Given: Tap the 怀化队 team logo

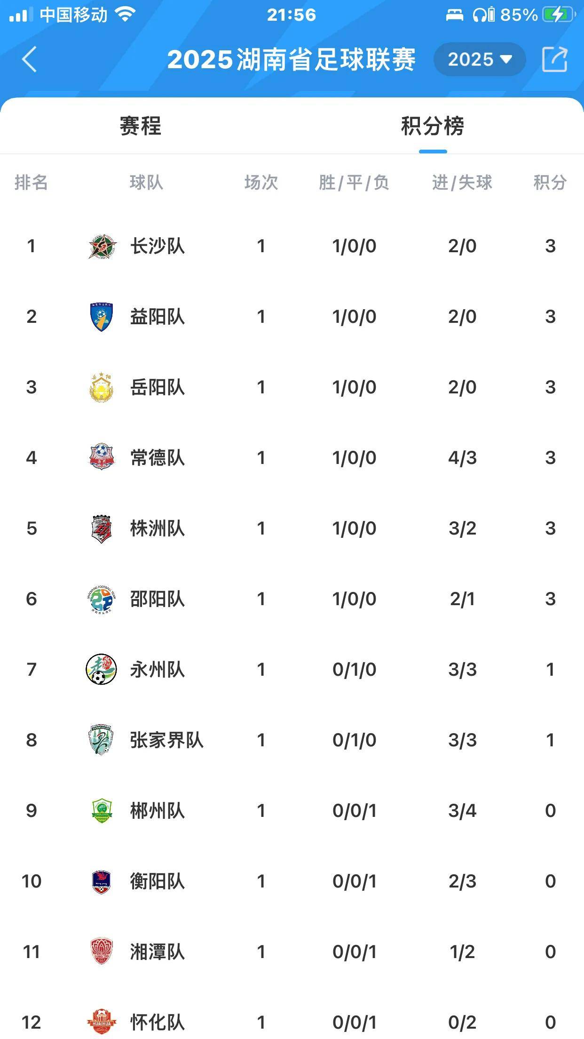Looking at the screenshot, I should point(102,1022).
